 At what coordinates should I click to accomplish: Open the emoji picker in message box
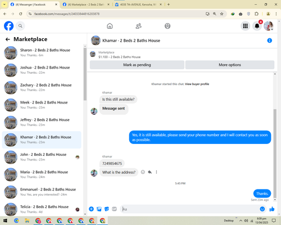click(x=262, y=209)
